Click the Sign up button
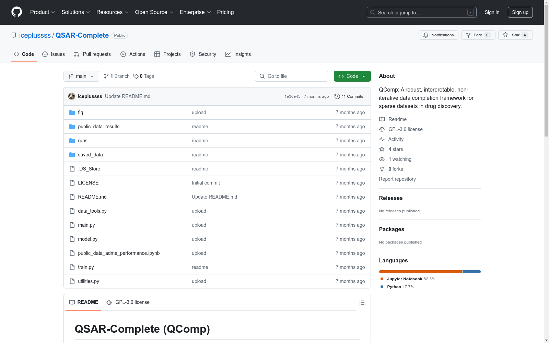Screen dimensions: 549x343 pyautogui.click(x=520, y=12)
